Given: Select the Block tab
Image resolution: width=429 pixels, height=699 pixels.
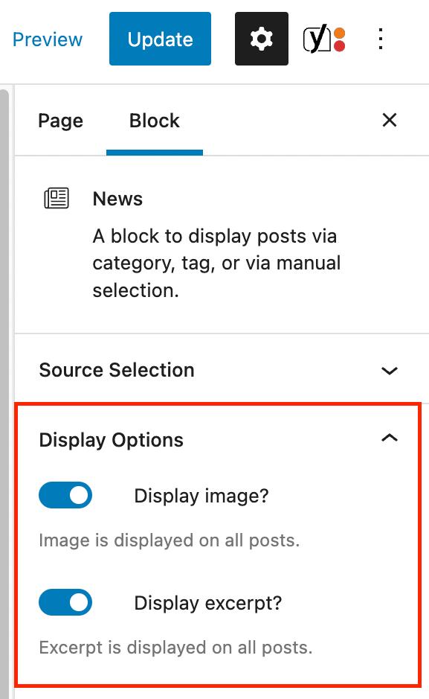Looking at the screenshot, I should click(155, 121).
